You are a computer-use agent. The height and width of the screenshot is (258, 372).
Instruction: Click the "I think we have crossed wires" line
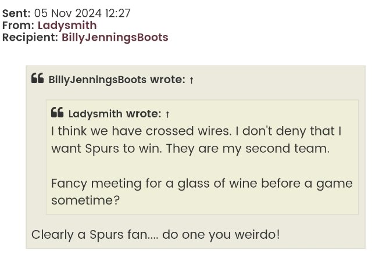click(x=139, y=131)
